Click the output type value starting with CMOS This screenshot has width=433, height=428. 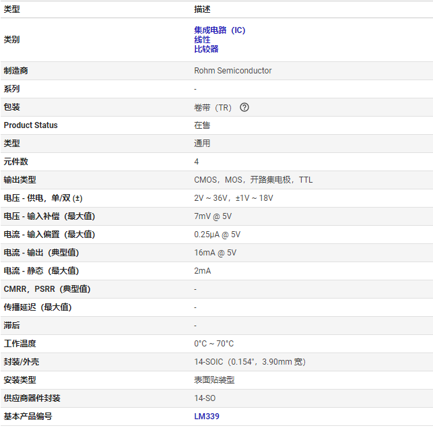pos(253,180)
